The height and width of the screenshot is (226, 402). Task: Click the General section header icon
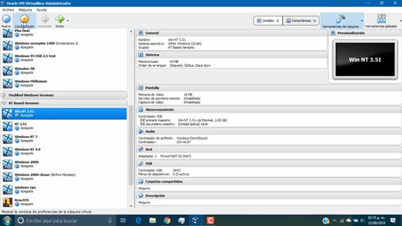(141, 33)
